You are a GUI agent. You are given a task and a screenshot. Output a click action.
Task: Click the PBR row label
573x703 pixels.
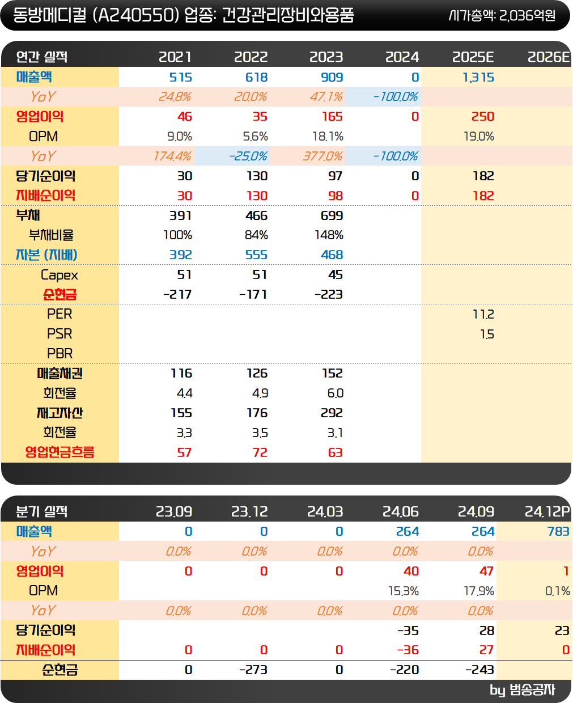tap(60, 354)
